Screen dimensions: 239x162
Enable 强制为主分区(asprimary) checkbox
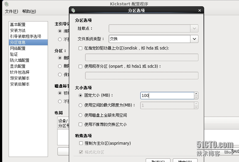point(81,143)
